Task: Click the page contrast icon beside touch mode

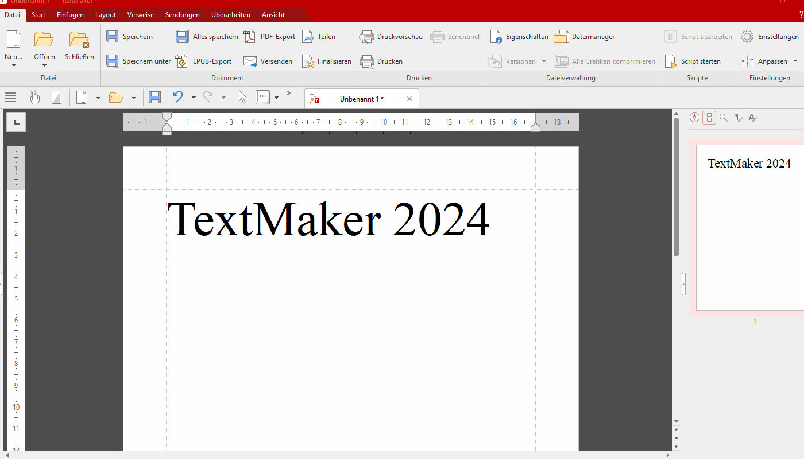Action: tap(56, 98)
